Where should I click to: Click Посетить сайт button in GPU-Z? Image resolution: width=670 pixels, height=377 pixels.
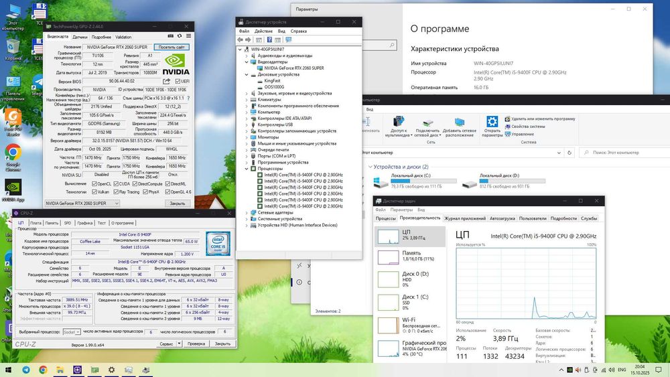coord(172,47)
